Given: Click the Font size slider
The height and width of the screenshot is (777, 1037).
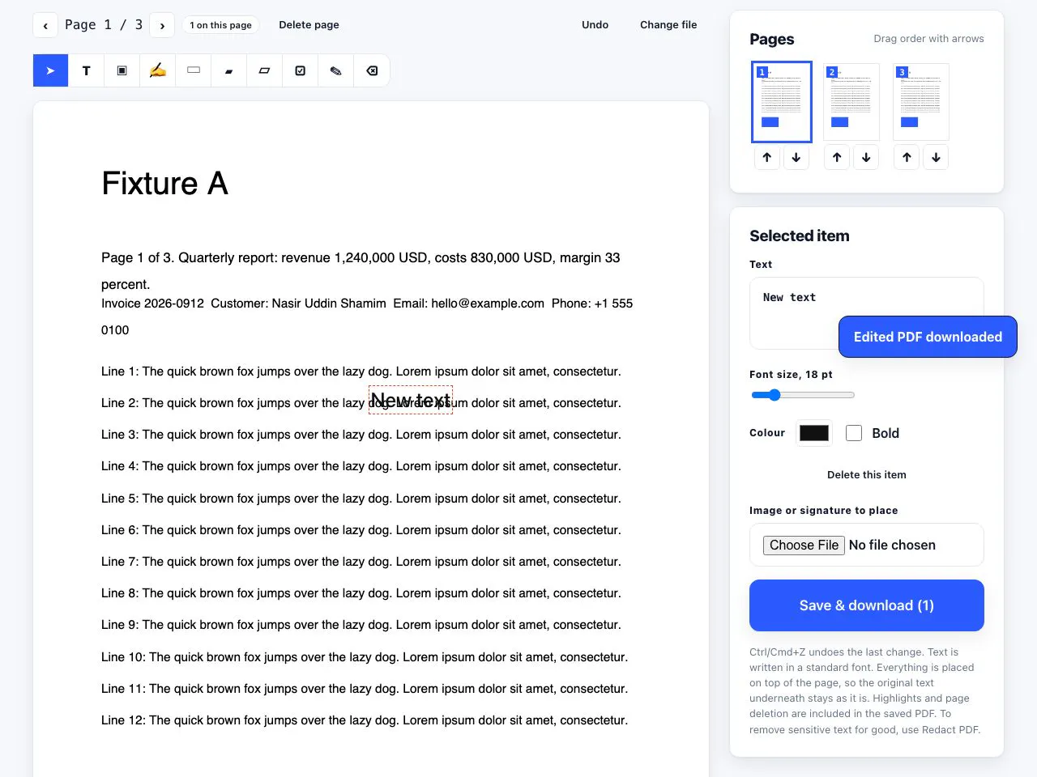Looking at the screenshot, I should (802, 395).
